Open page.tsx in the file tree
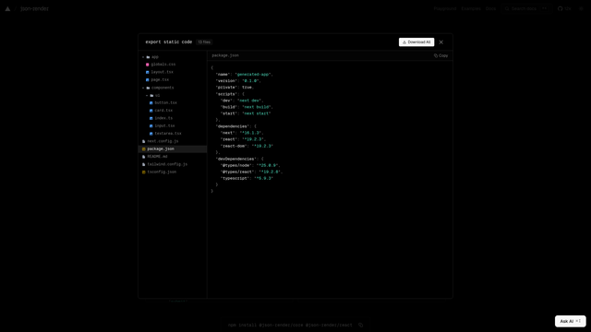Viewport: 591px width, 332px height. 173,80
